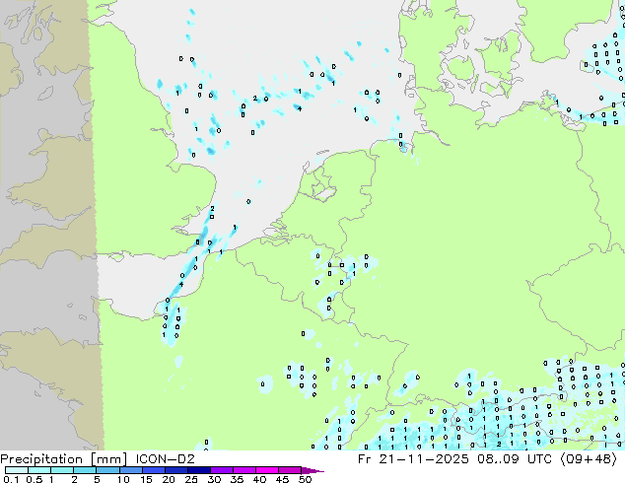Click the 30–35 mm purple legend swatch
The width and height of the screenshot is (625, 483).
click(221, 470)
